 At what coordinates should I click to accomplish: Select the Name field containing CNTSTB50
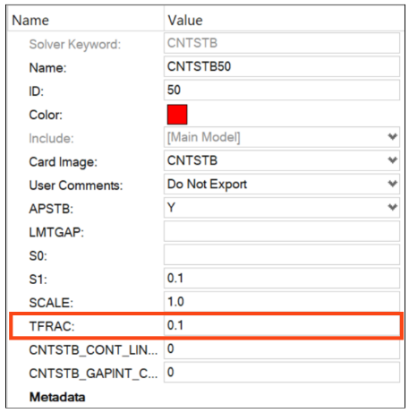(x=282, y=66)
